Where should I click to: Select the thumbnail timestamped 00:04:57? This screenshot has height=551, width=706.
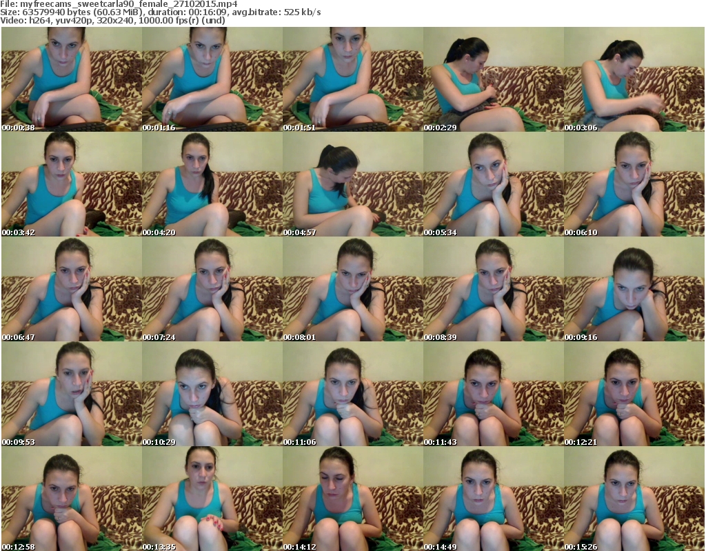(x=353, y=184)
